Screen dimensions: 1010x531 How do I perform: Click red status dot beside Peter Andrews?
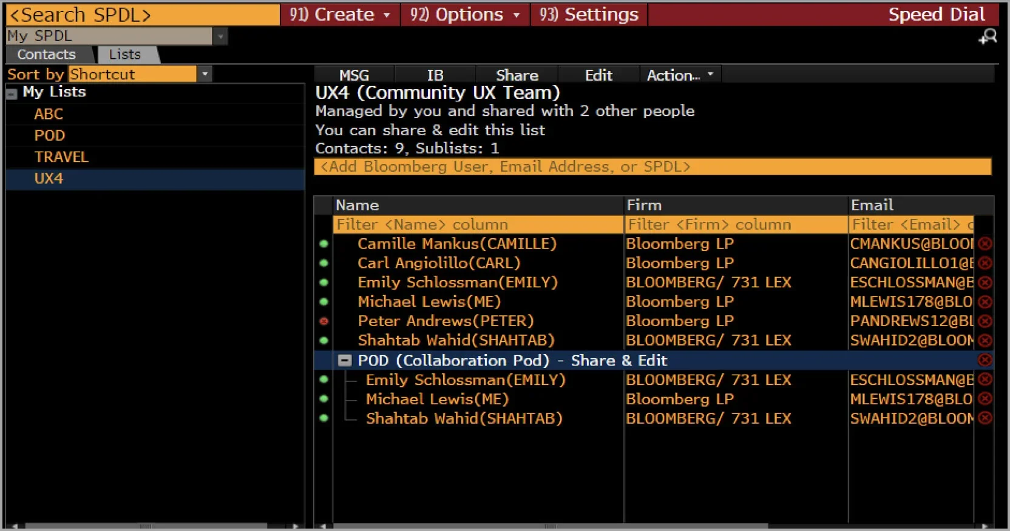tap(324, 321)
